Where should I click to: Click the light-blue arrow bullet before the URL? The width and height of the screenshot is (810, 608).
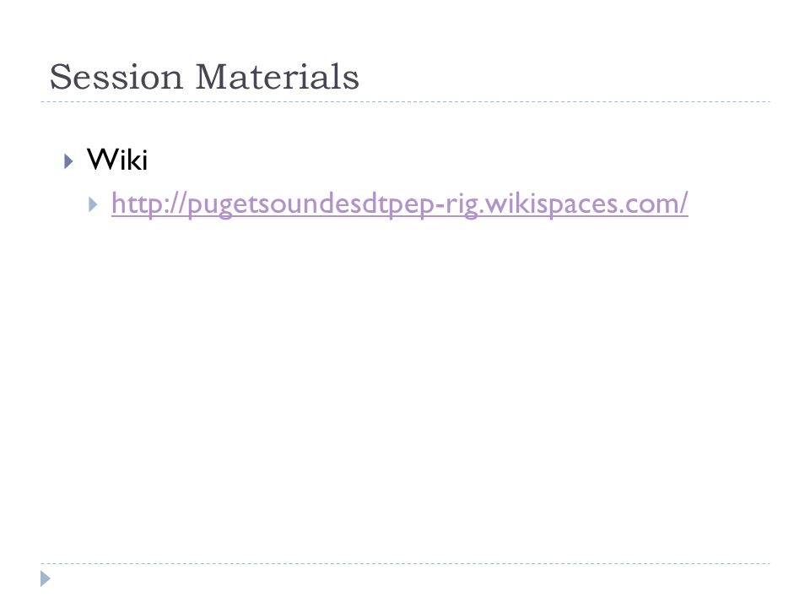point(93,204)
